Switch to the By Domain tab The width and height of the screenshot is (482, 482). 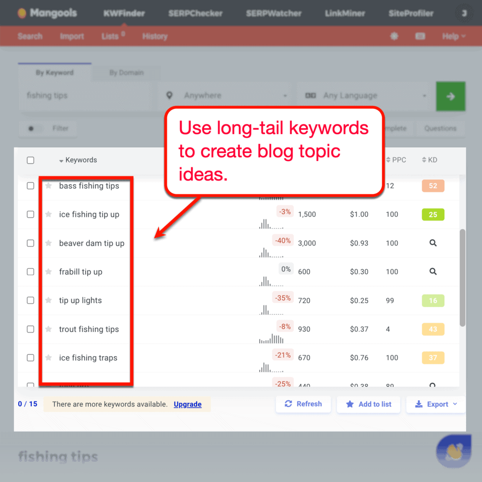(x=126, y=73)
